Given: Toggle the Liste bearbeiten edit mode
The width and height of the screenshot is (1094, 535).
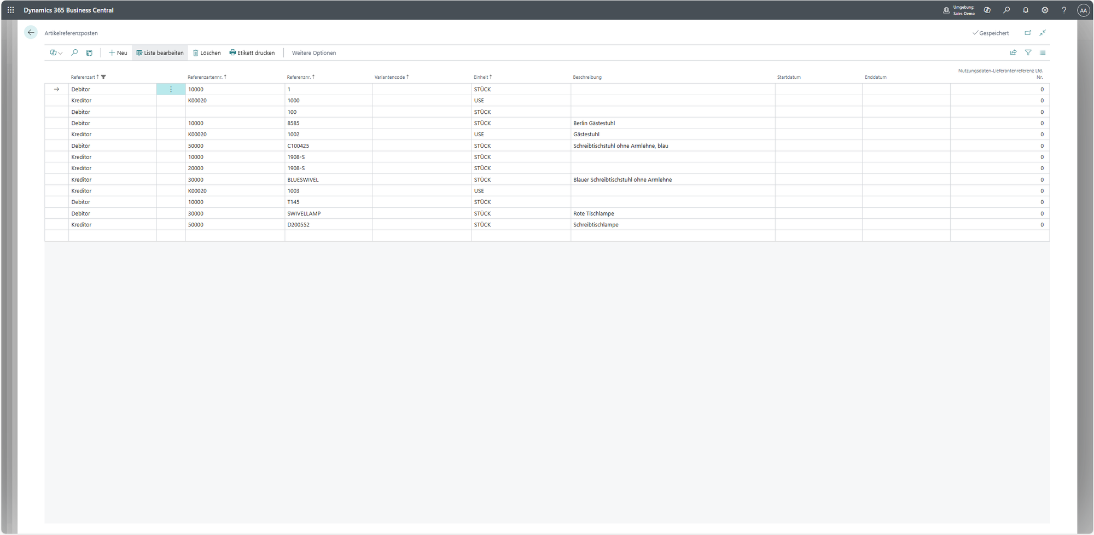Looking at the screenshot, I should [160, 53].
